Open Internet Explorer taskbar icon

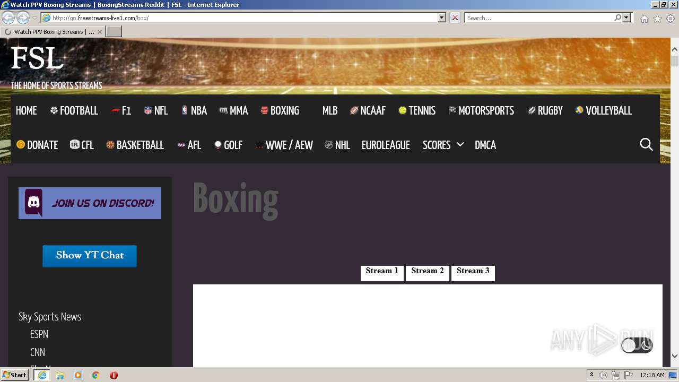point(42,375)
